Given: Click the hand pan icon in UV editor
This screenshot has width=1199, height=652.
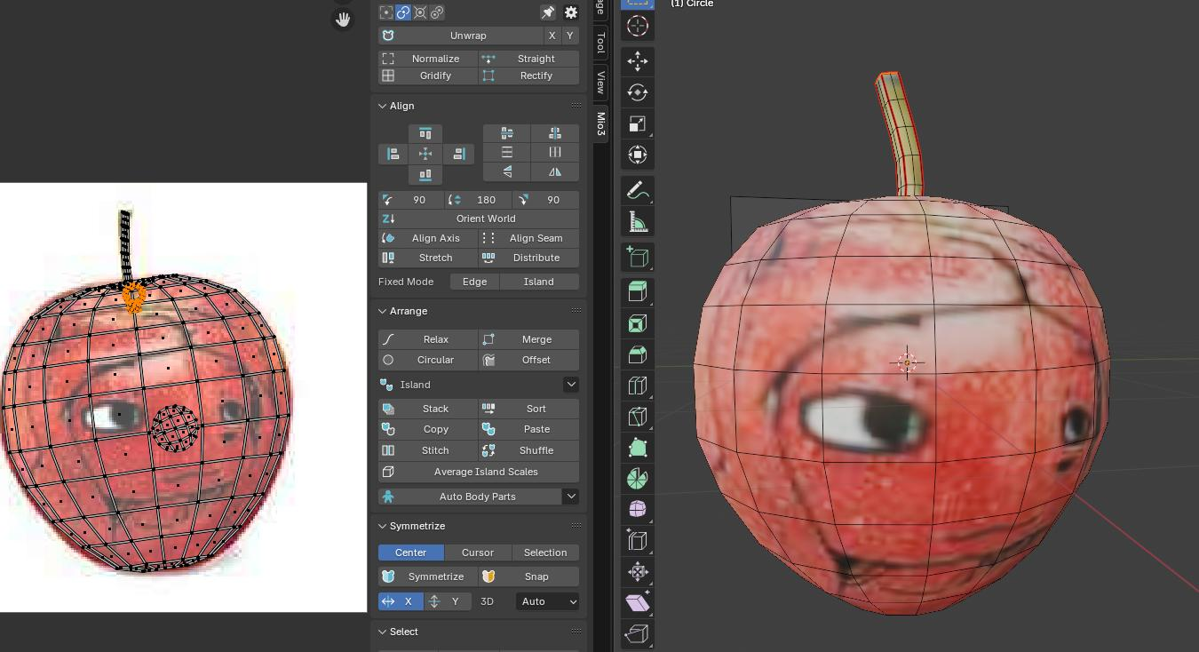Looking at the screenshot, I should (x=343, y=19).
